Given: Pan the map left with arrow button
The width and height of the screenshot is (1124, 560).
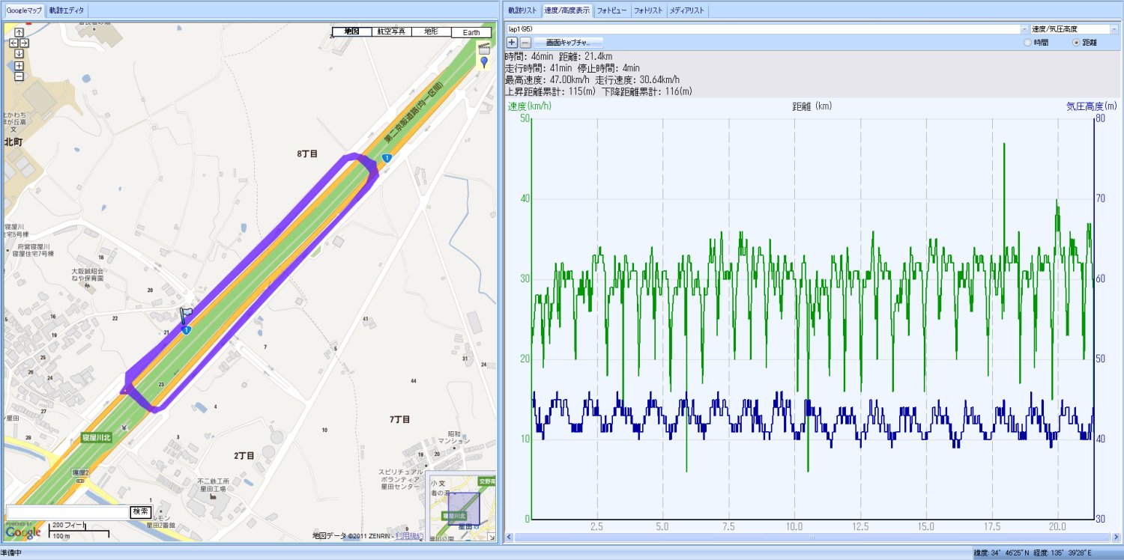Looking at the screenshot, I should pyautogui.click(x=13, y=43).
